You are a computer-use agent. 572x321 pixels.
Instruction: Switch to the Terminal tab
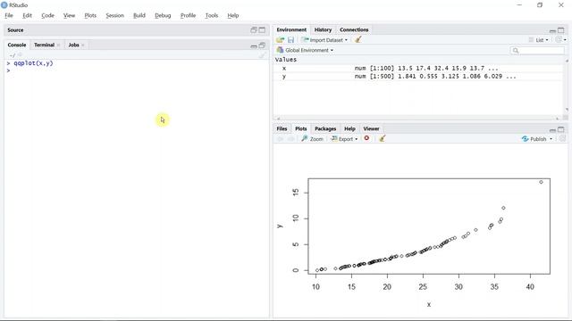pyautogui.click(x=44, y=45)
